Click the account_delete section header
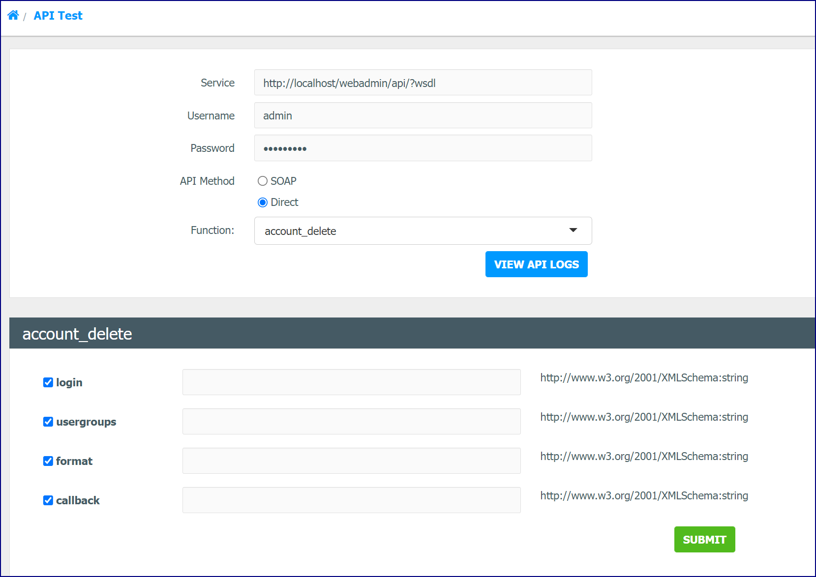Image resolution: width=816 pixels, height=577 pixels. [x=412, y=333]
